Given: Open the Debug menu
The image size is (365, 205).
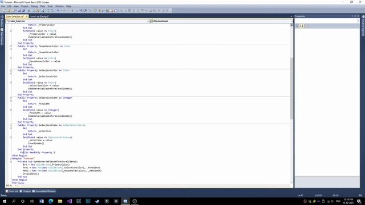Looking at the screenshot, I should click(x=34, y=6).
